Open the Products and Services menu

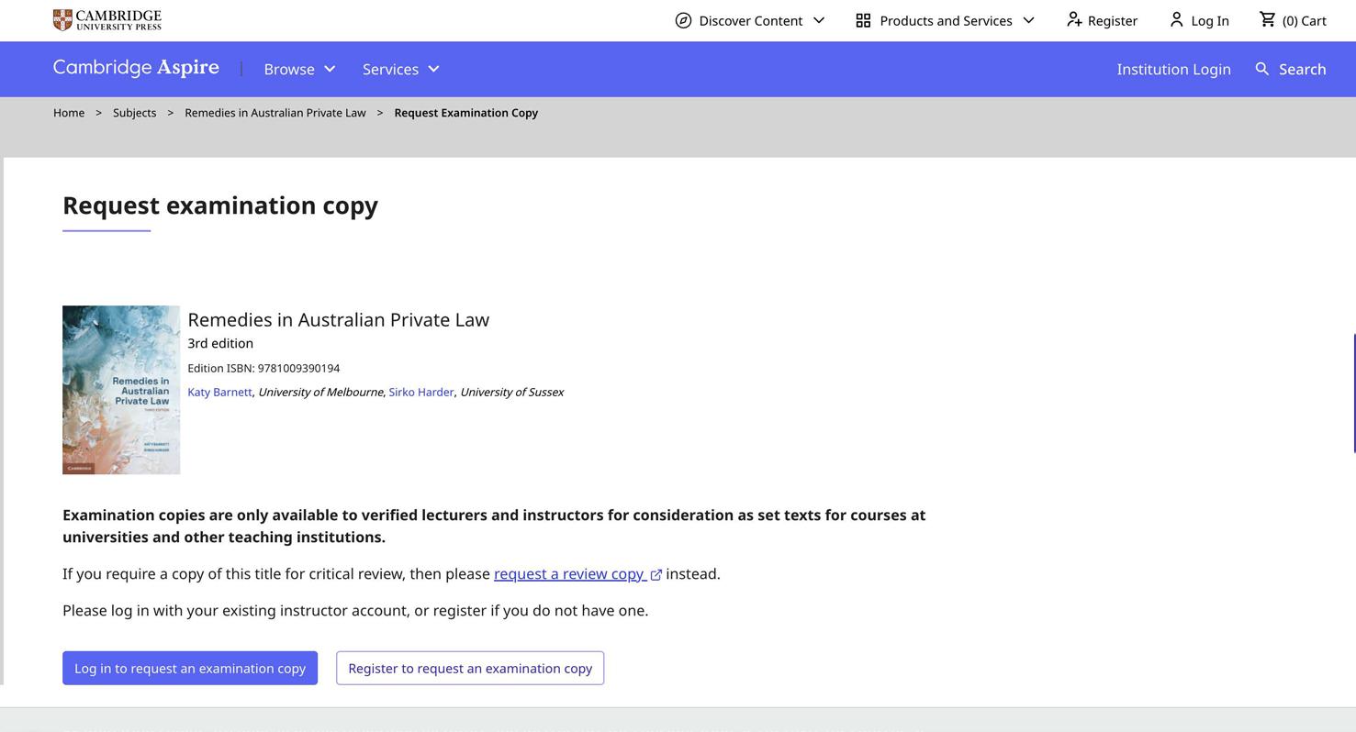coord(946,20)
